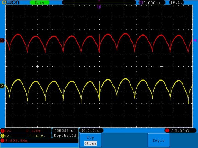Image resolution: width=198 pixels, height=148 pixels.
Task: Click the yellow channel 2 ground marker
Action: (2, 86)
